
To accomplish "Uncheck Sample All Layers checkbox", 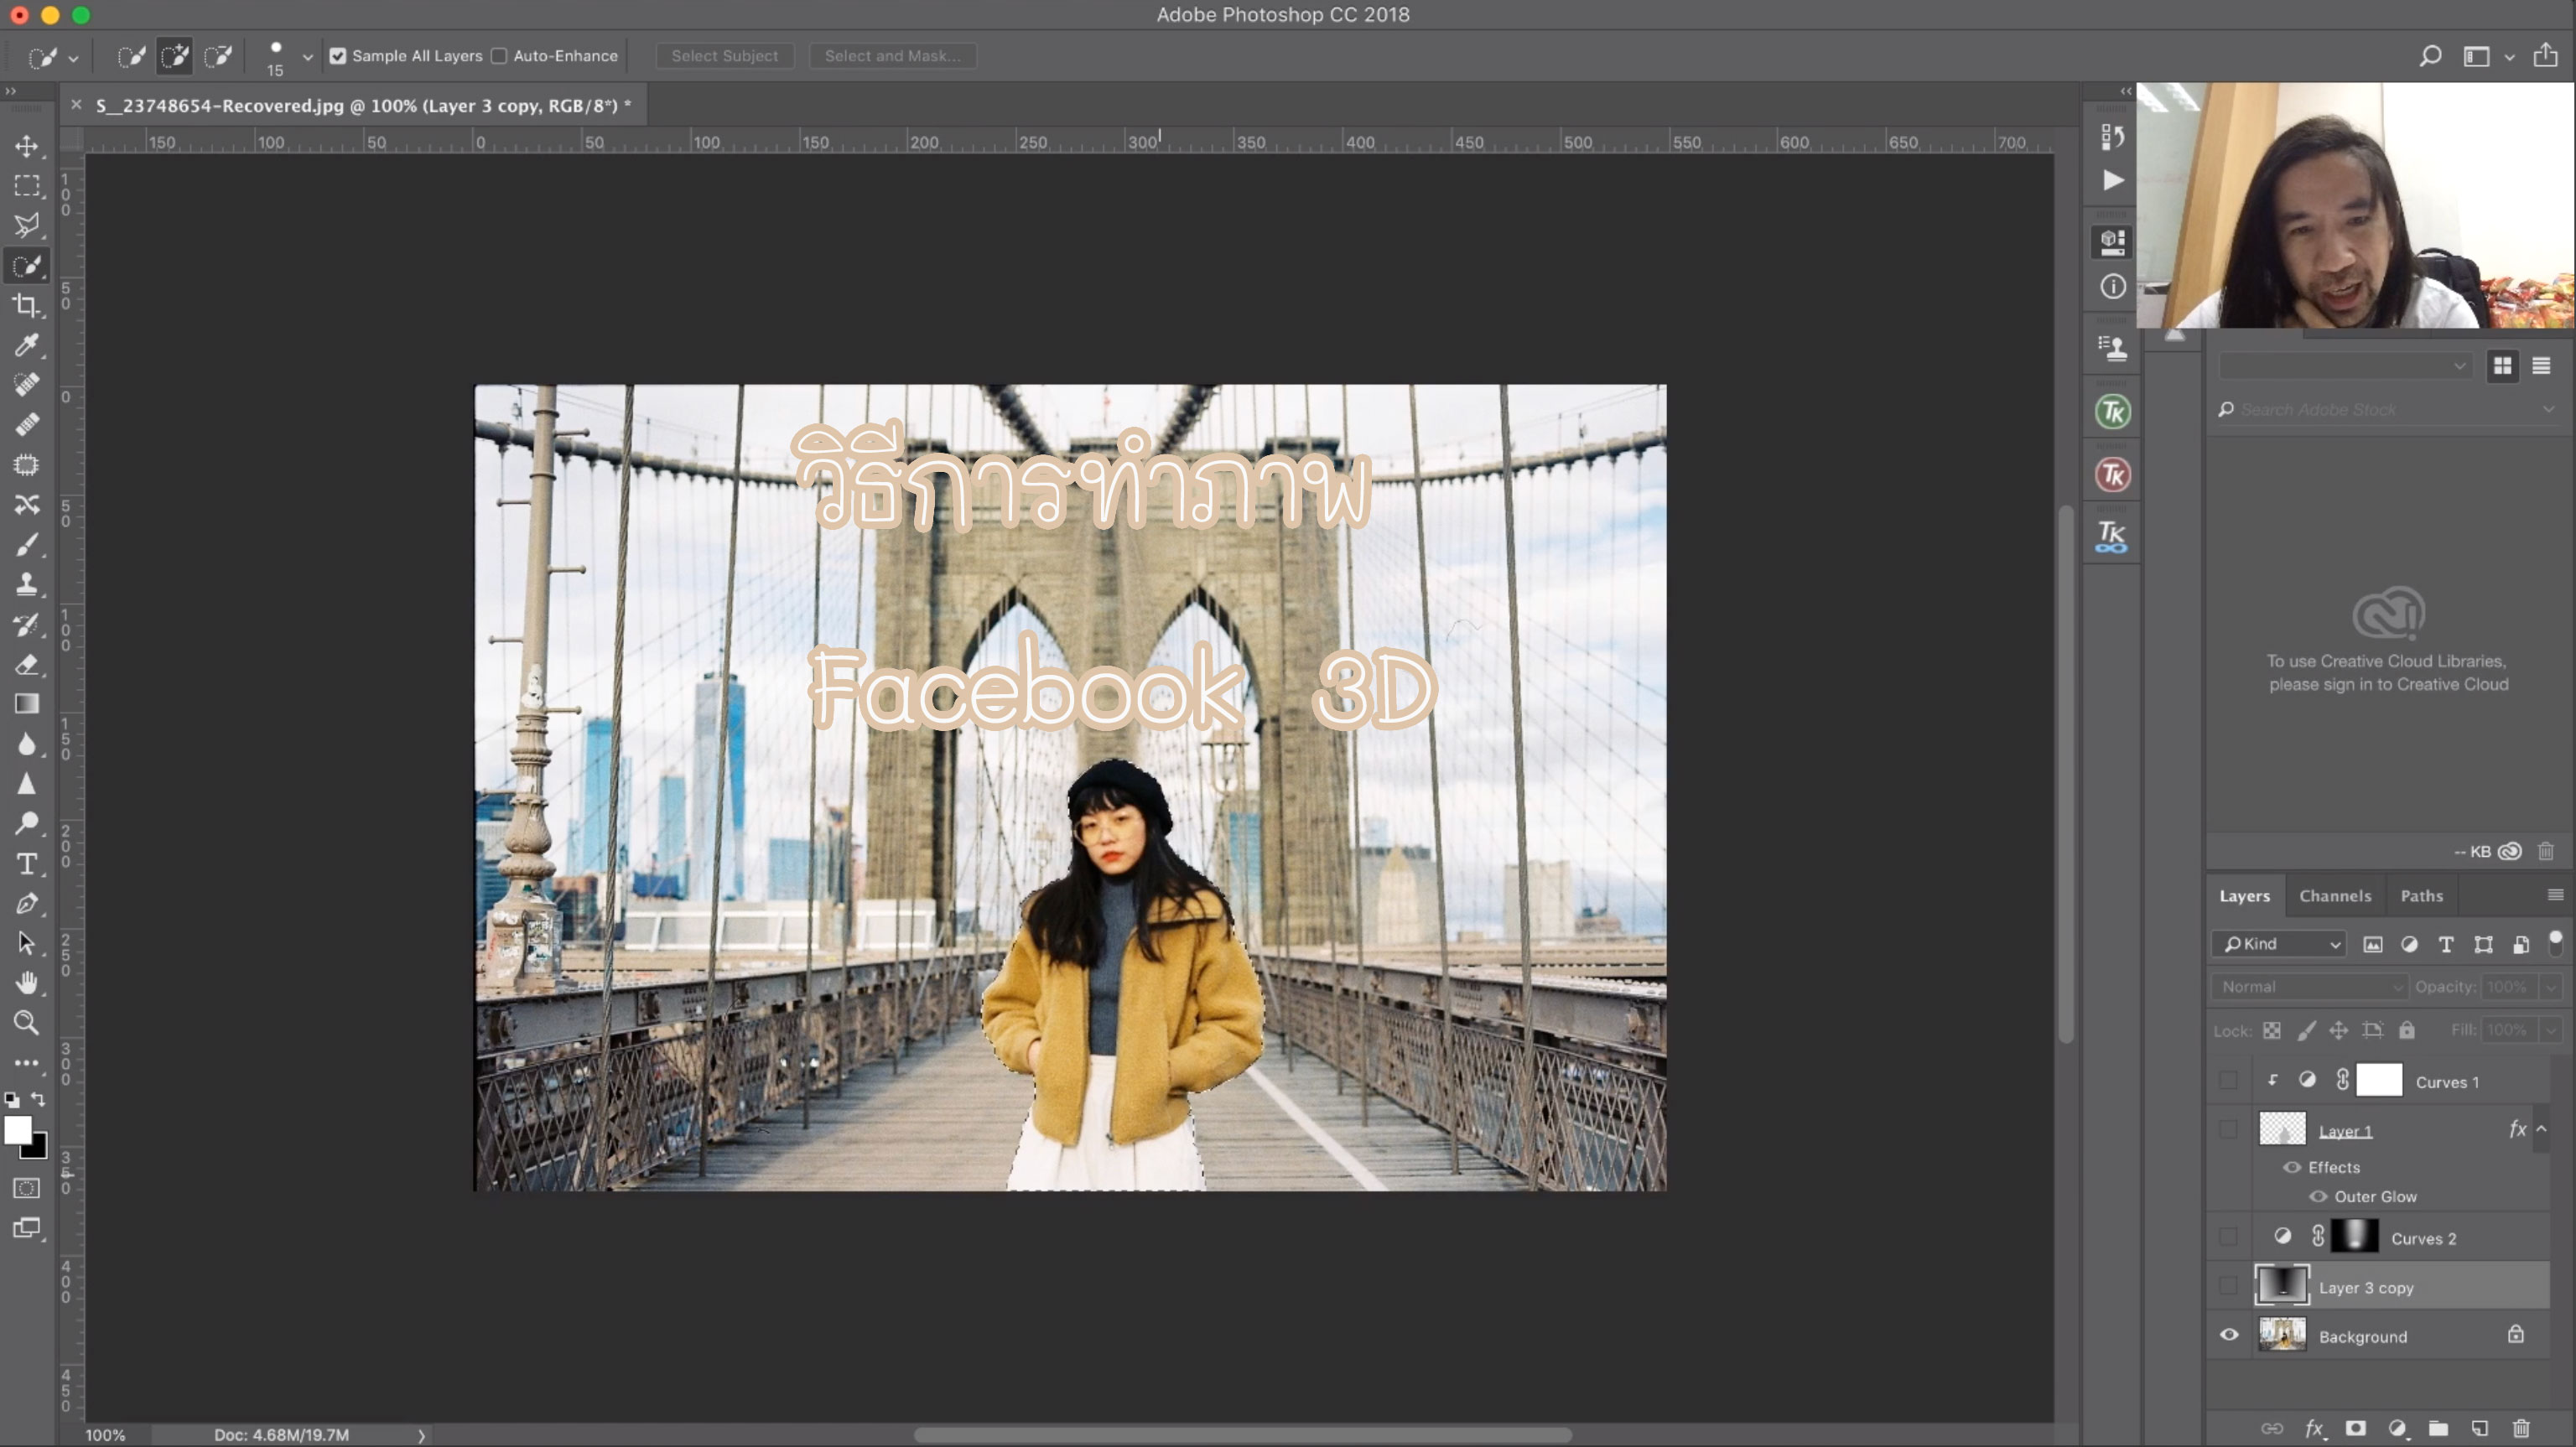I will pyautogui.click(x=338, y=56).
